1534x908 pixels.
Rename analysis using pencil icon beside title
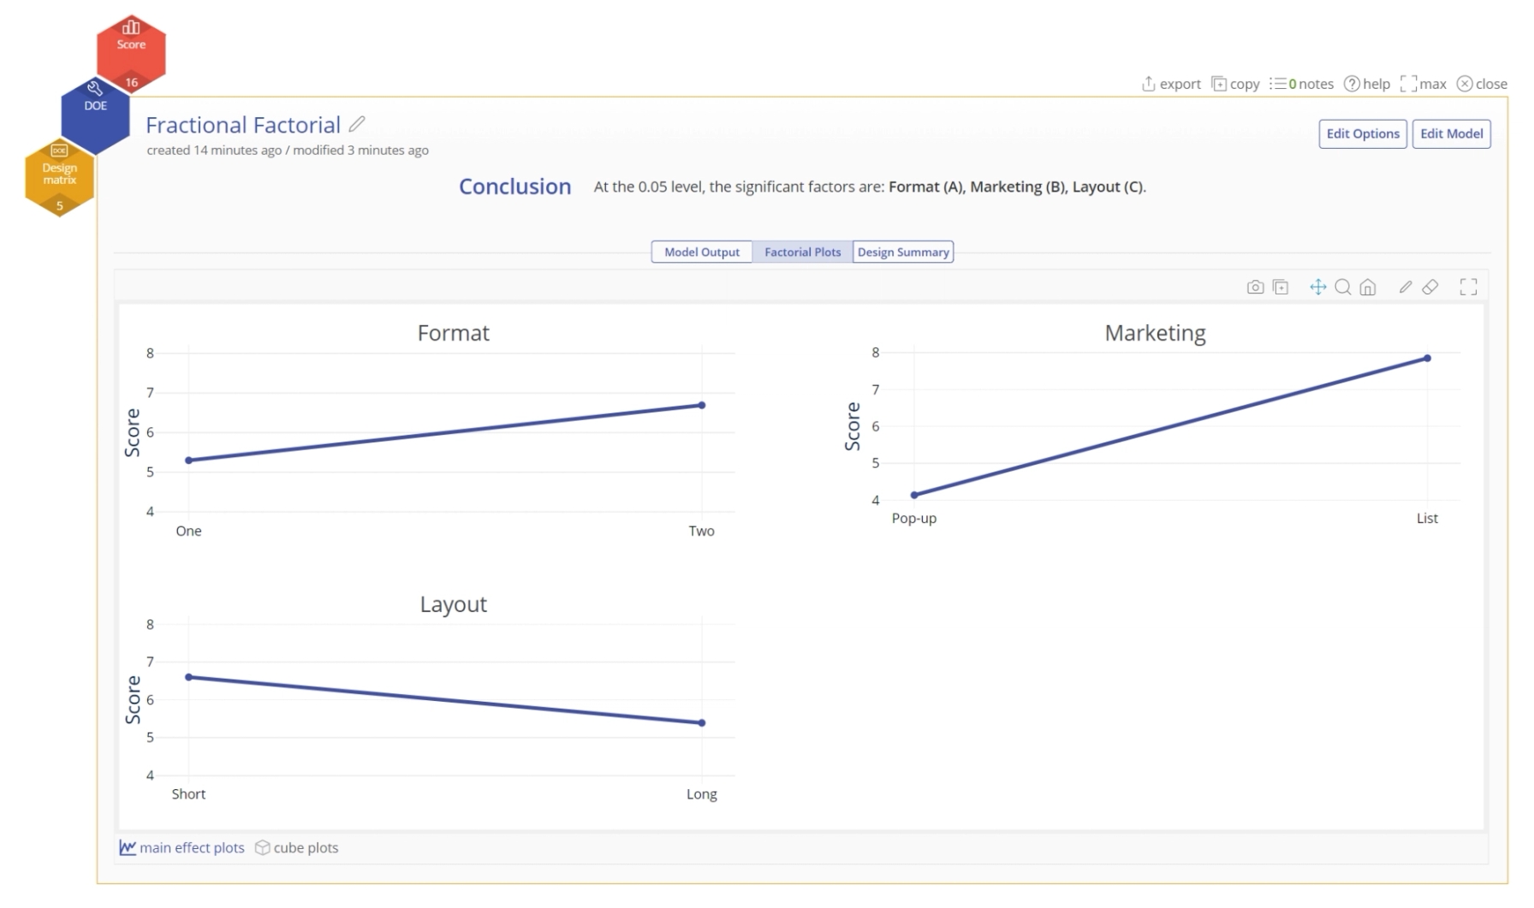tap(357, 124)
